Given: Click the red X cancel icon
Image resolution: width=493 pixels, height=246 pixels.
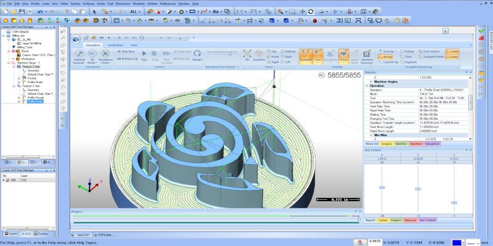Looking at the screenshot, I should tap(481, 38).
